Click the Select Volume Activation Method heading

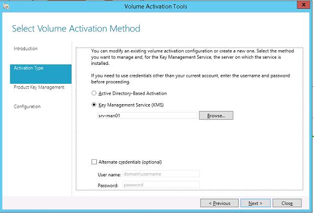click(76, 28)
